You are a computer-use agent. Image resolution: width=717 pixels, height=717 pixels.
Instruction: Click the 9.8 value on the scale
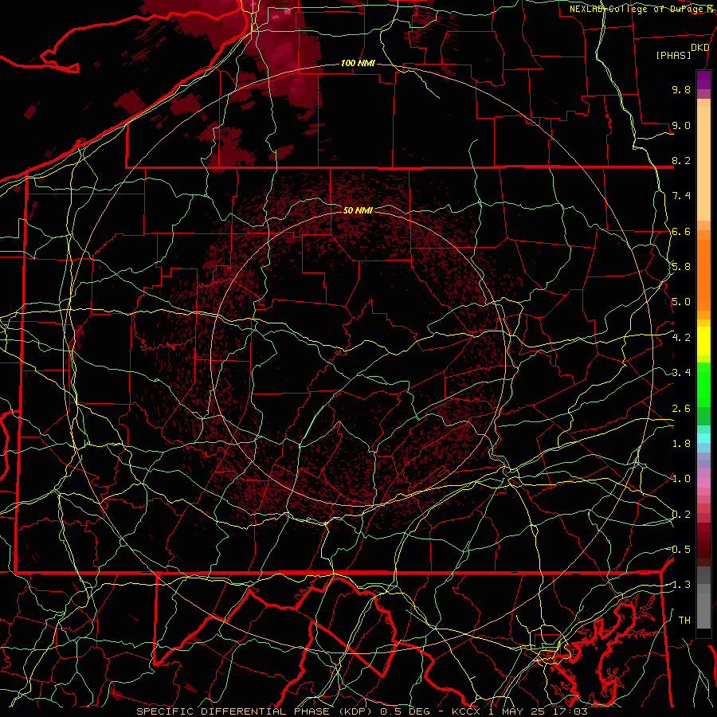point(681,89)
